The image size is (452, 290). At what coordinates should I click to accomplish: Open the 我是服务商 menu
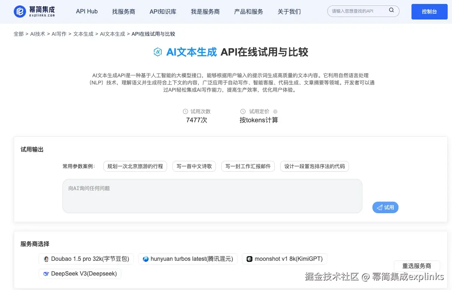tap(205, 12)
